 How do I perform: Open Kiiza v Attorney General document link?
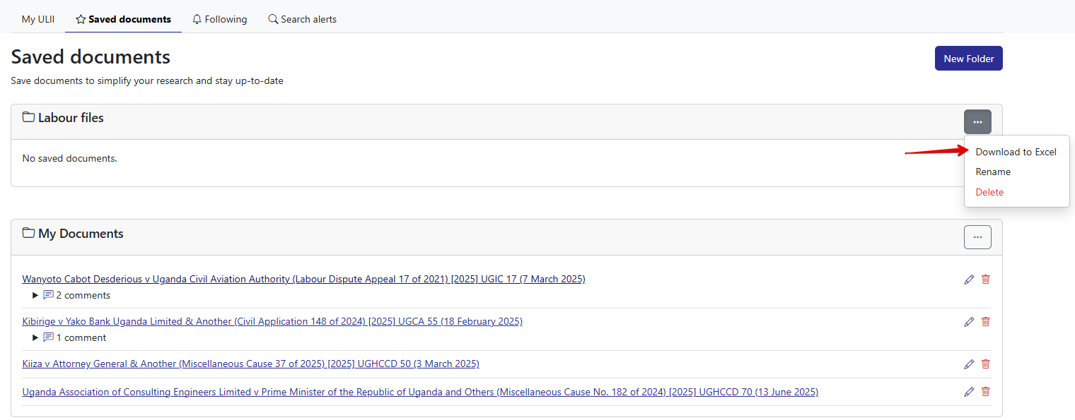tap(250, 364)
